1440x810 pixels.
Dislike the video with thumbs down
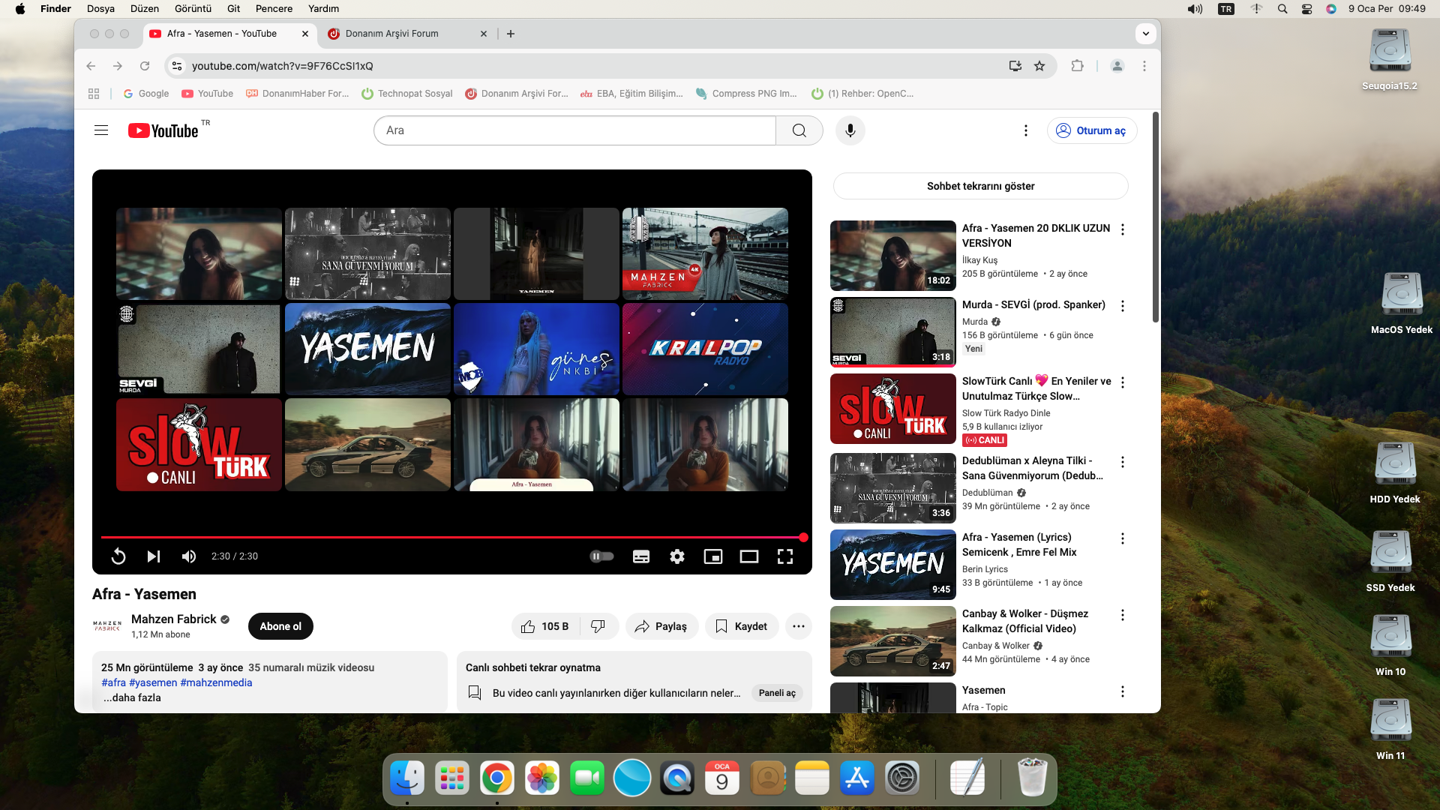point(598,626)
